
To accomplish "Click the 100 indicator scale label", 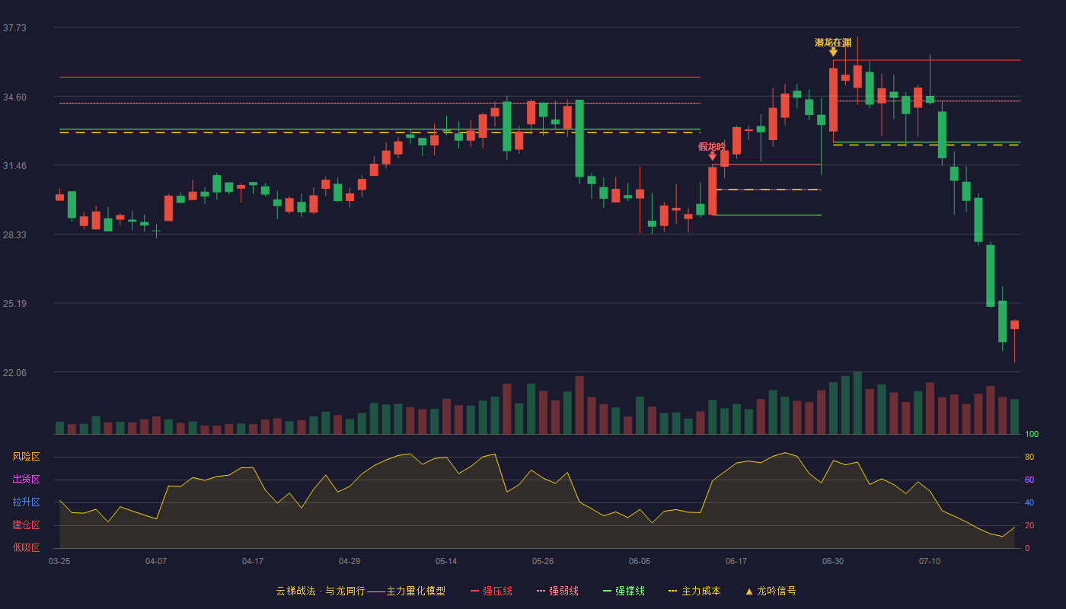I will pyautogui.click(x=1032, y=435).
